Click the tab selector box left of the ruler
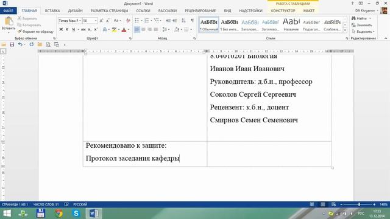 [x=4, y=51]
